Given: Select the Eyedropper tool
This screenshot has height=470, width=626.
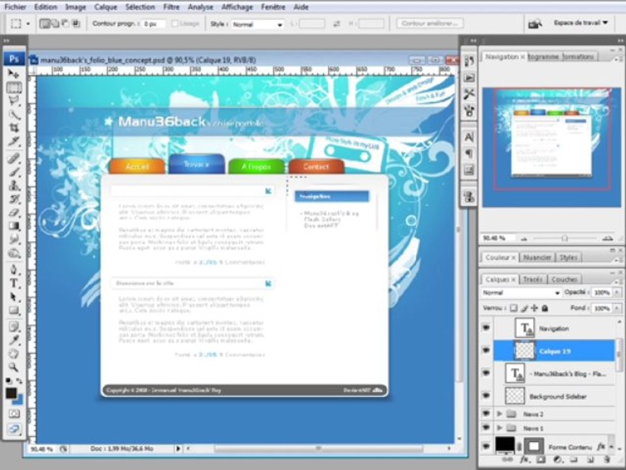Looking at the screenshot, I should (x=14, y=340).
